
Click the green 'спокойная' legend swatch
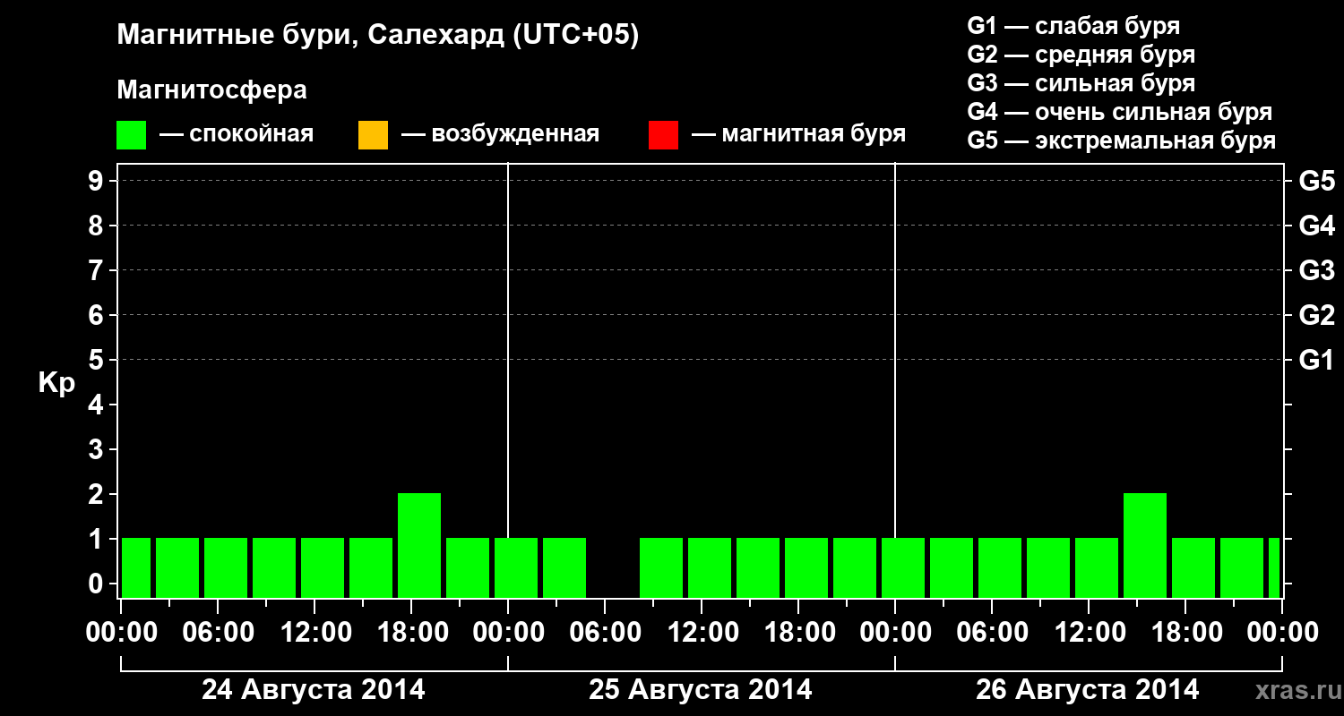pyautogui.click(x=131, y=135)
